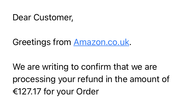This screenshot has height=97, width=194.
Task: Select the word "to" before confirm
Action: 75,67
